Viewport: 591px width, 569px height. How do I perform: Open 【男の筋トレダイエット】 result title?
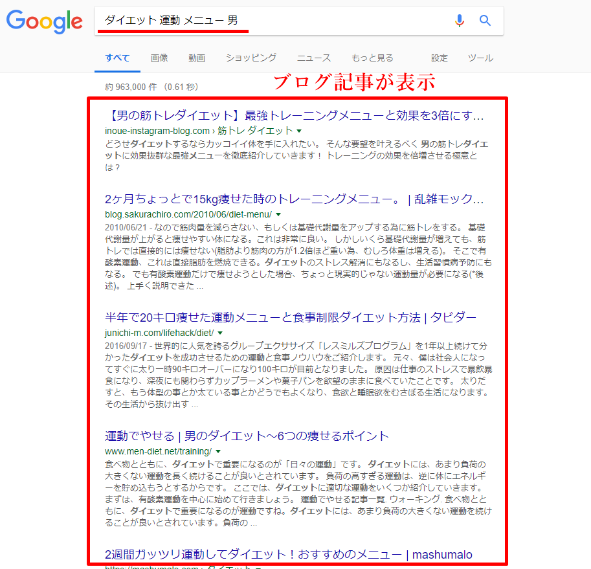click(x=295, y=115)
